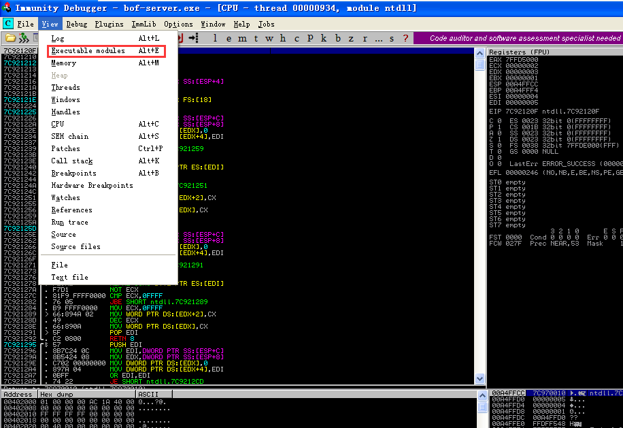Select EIP register value 7C92120F
623x428 pixels.
[522, 112]
